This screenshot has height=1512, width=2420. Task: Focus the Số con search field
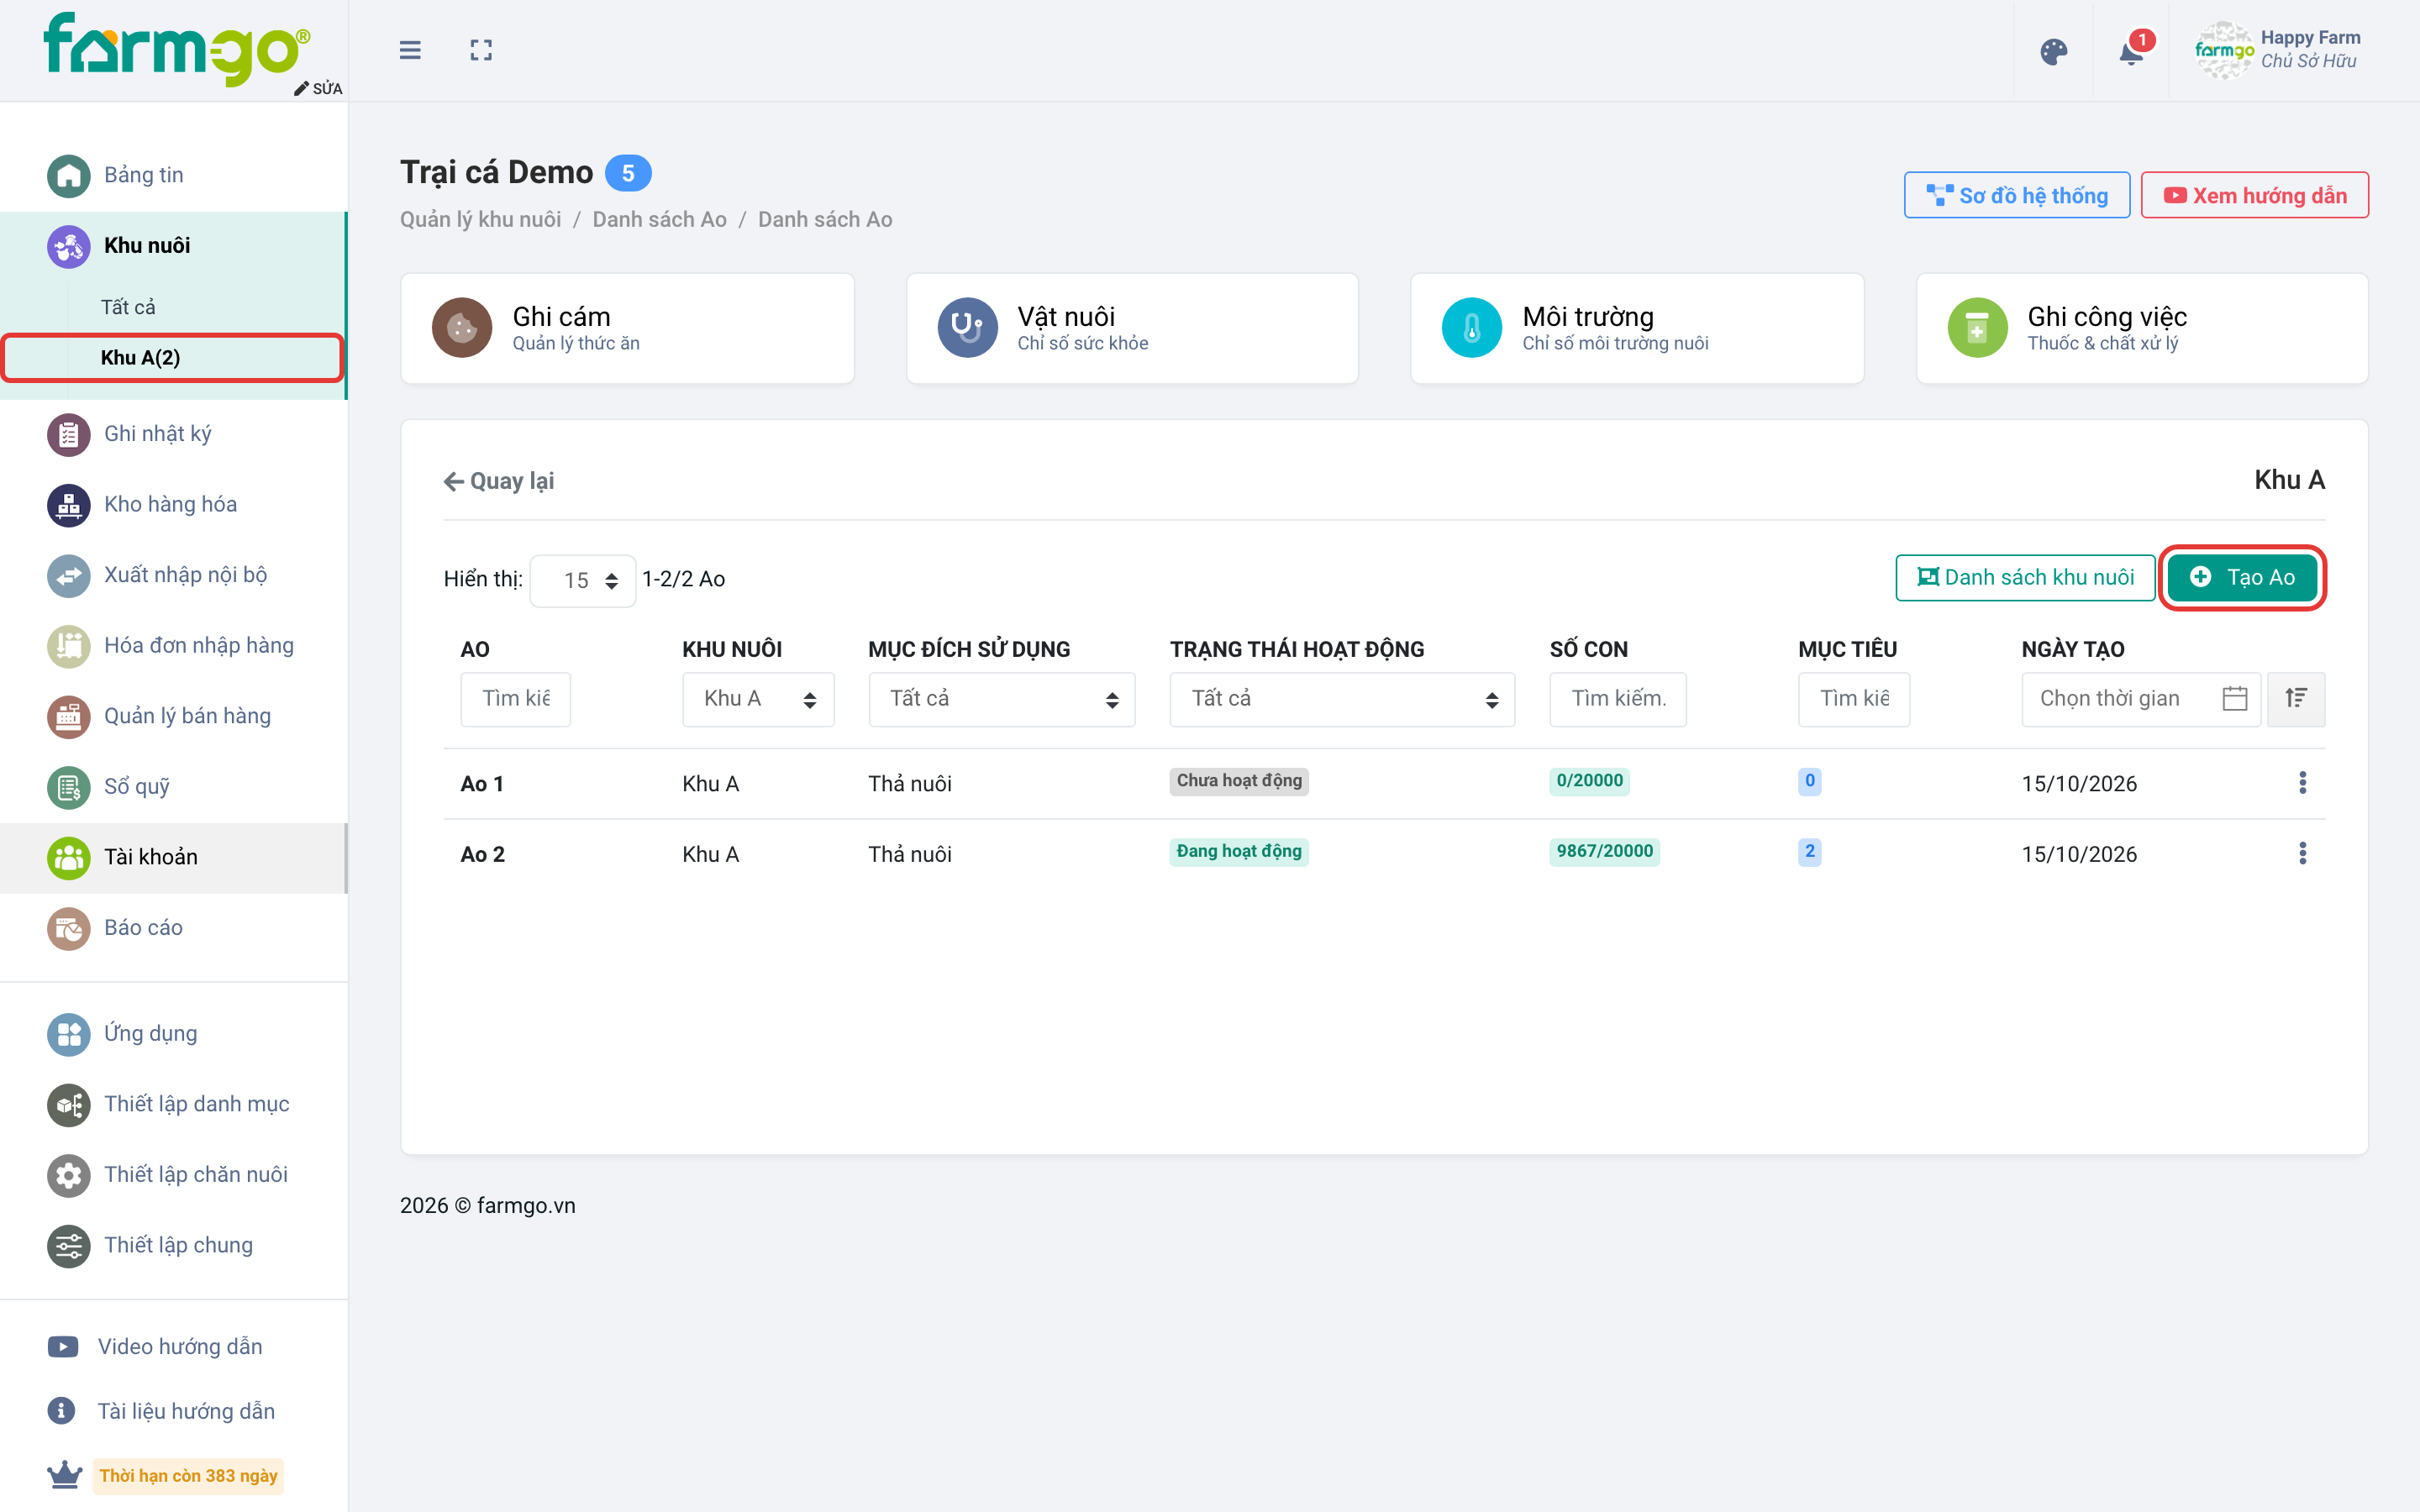point(1618,699)
